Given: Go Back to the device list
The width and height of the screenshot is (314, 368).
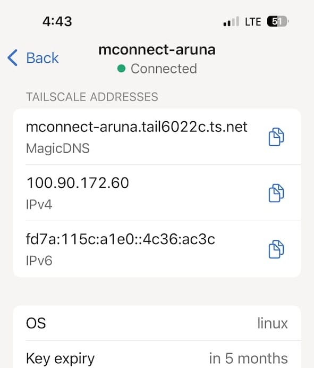Looking at the screenshot, I should point(33,58).
